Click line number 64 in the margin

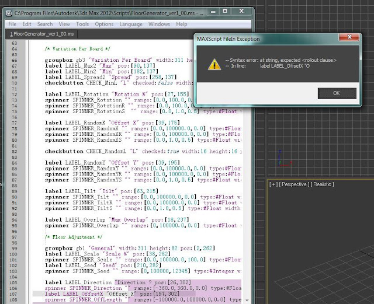[x=14, y=49]
